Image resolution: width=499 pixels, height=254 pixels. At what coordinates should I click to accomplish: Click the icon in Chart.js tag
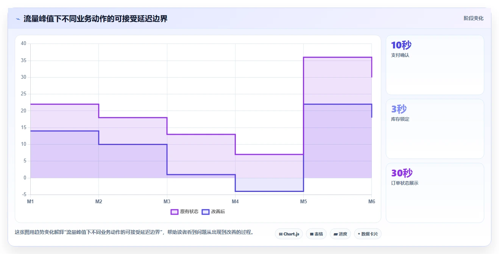[x=281, y=234]
